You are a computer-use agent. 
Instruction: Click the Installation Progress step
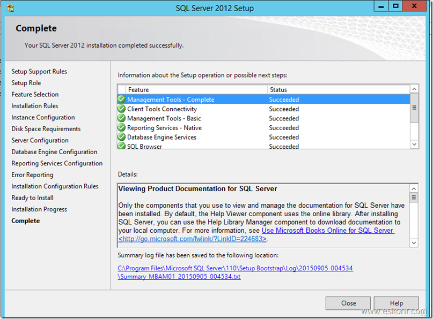(39, 209)
